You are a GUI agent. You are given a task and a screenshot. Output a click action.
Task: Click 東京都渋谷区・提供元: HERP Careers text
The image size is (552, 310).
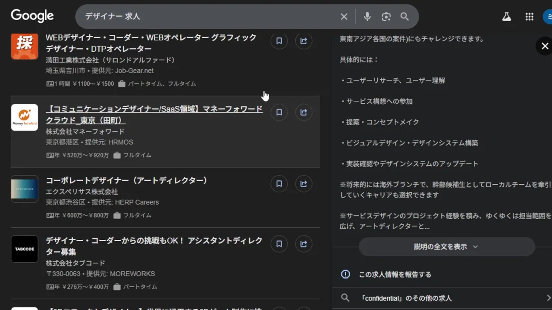coord(102,202)
